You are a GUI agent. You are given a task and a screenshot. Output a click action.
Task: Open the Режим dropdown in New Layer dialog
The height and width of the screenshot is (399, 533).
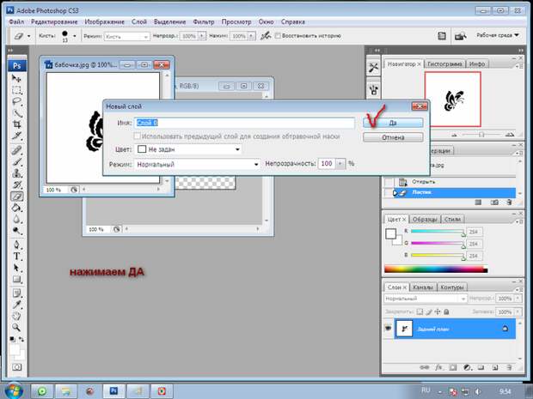coord(198,164)
